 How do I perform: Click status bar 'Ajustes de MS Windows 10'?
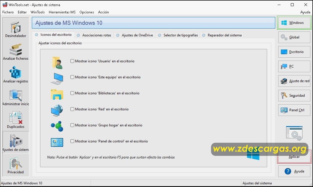[x=22, y=183]
